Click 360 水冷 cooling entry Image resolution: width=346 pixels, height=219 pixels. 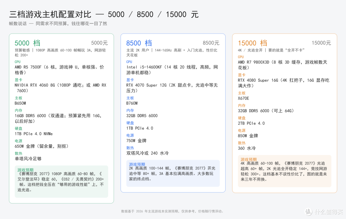coord(247,148)
